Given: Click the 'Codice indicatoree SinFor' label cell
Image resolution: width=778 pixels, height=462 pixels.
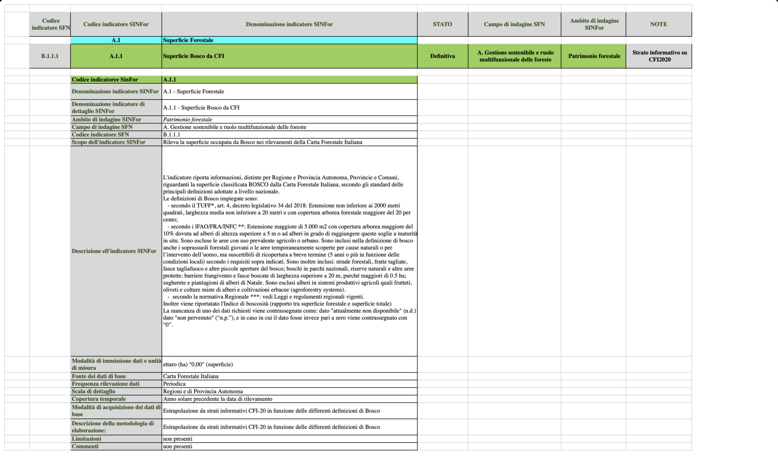Looking at the screenshot, I should [116, 80].
